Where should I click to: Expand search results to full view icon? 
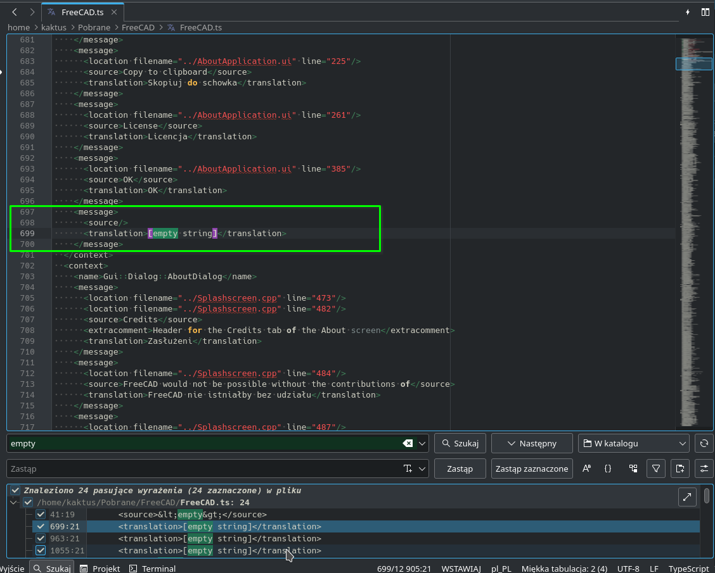tap(686, 497)
